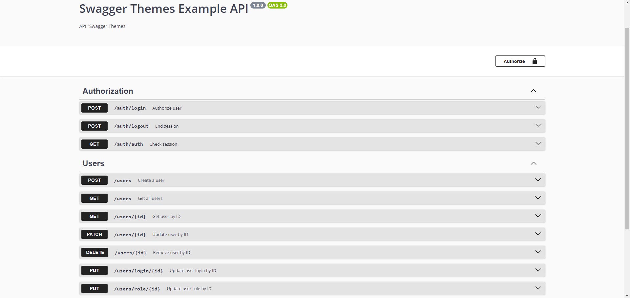Click the 'Authorize user' description

coord(167,108)
